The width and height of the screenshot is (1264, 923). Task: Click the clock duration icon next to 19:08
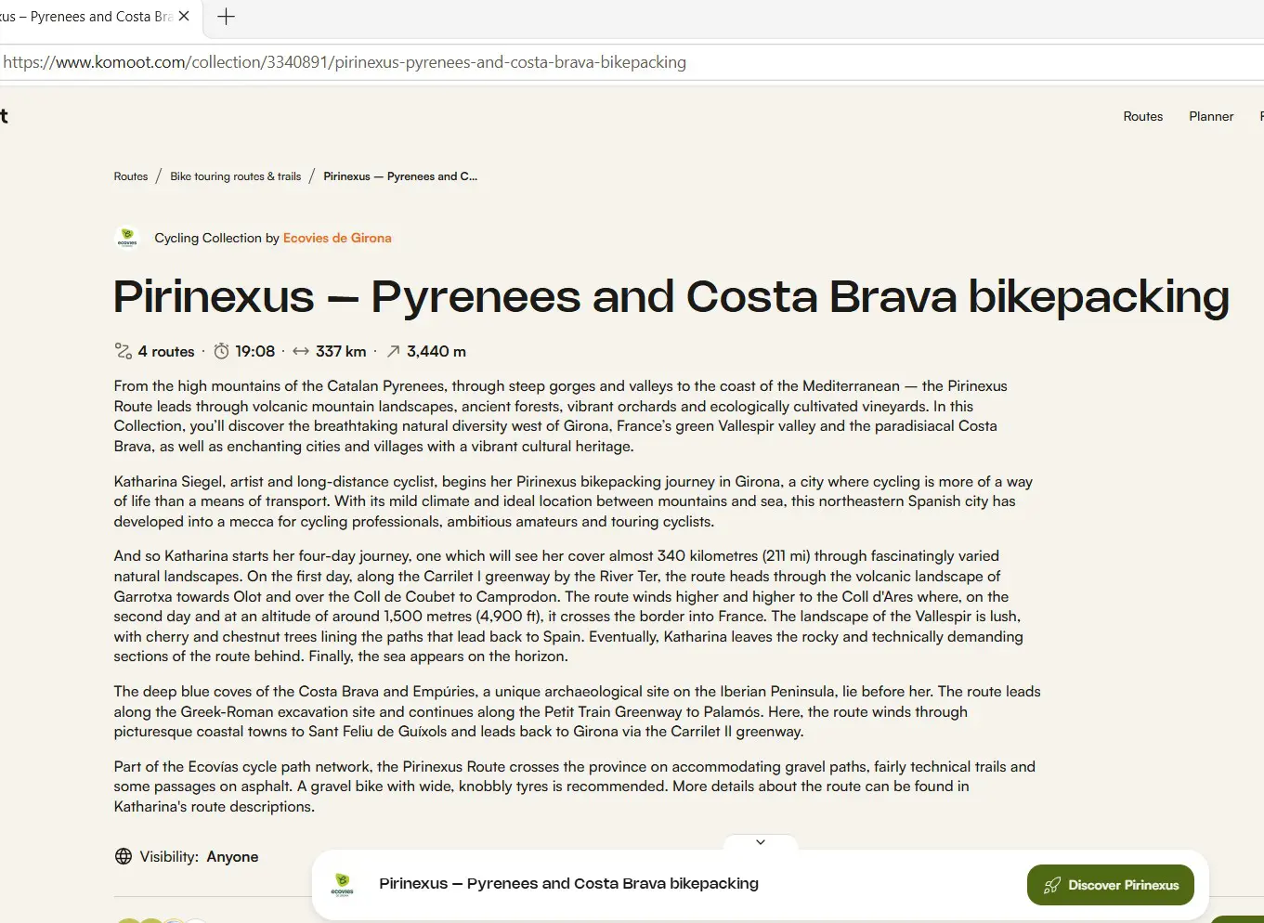point(221,351)
